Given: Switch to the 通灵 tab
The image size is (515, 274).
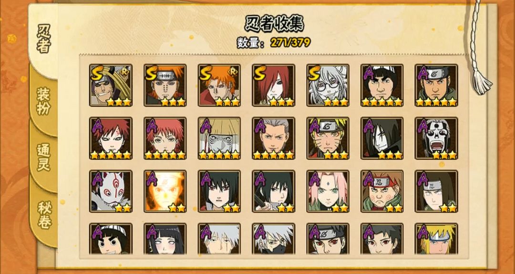Looking at the screenshot, I should tap(43, 157).
